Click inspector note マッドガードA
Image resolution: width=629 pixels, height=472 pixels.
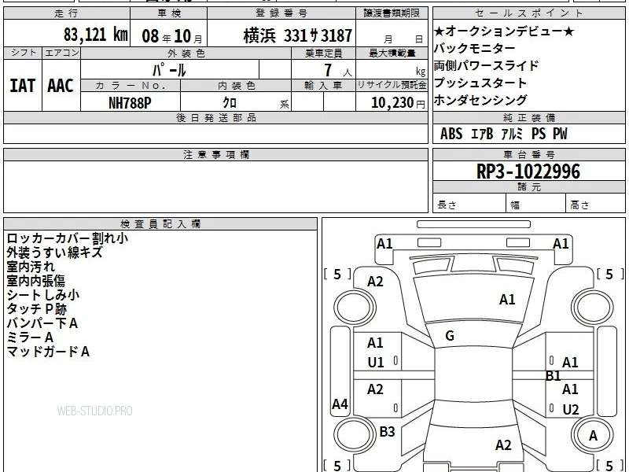(48, 352)
